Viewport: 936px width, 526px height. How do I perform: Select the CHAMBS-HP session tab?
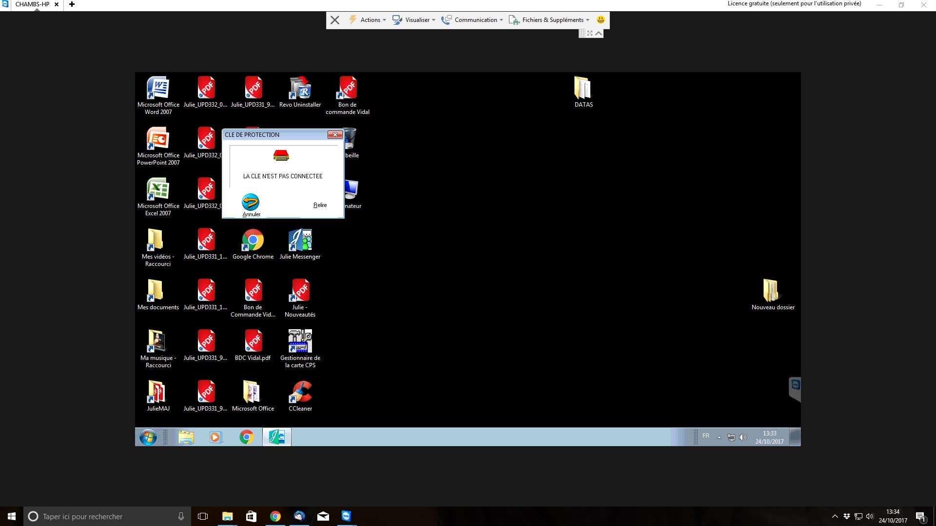point(32,4)
